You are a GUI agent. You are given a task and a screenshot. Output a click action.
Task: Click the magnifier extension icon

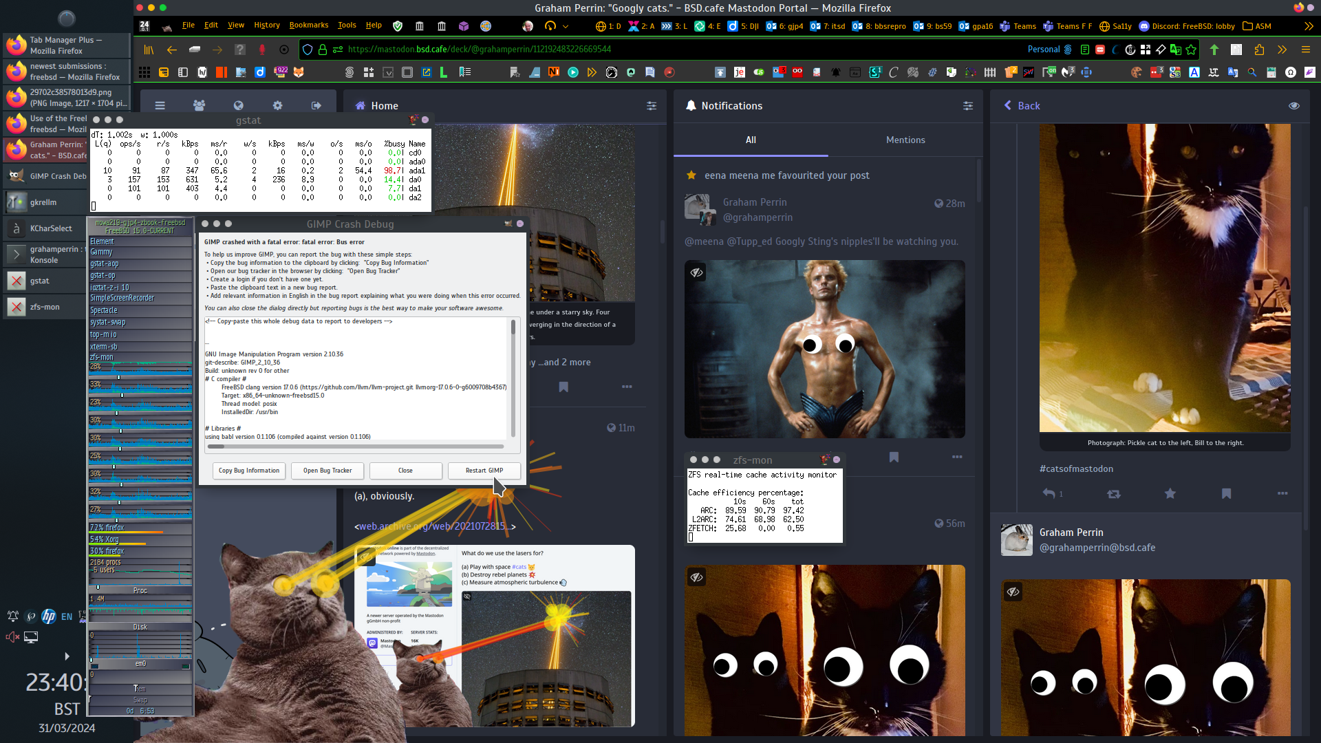pos(1252,72)
